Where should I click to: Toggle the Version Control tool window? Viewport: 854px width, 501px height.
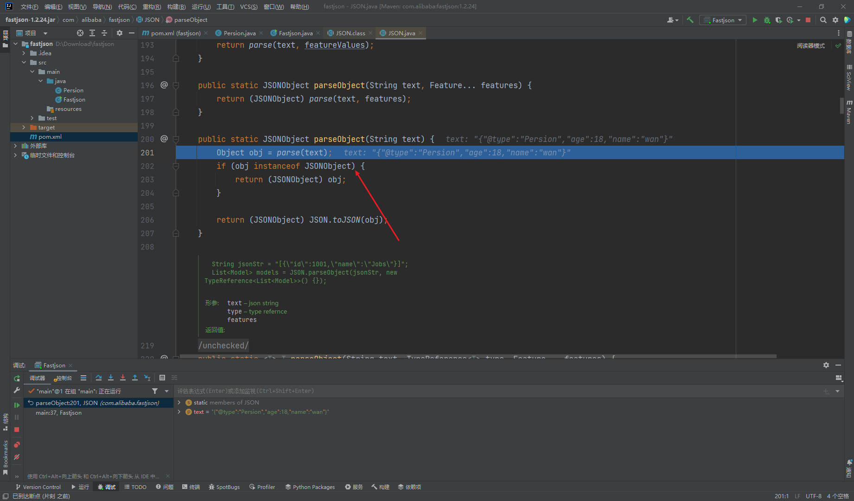[38, 487]
